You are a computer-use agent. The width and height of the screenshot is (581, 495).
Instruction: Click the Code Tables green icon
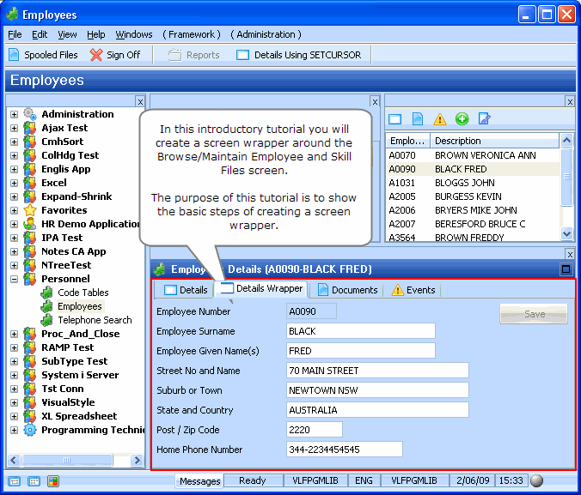46,293
